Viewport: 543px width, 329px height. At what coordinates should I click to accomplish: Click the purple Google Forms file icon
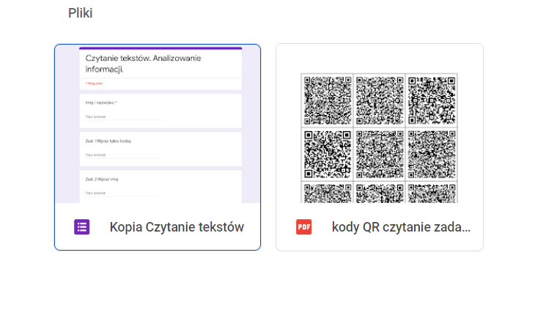(x=82, y=227)
